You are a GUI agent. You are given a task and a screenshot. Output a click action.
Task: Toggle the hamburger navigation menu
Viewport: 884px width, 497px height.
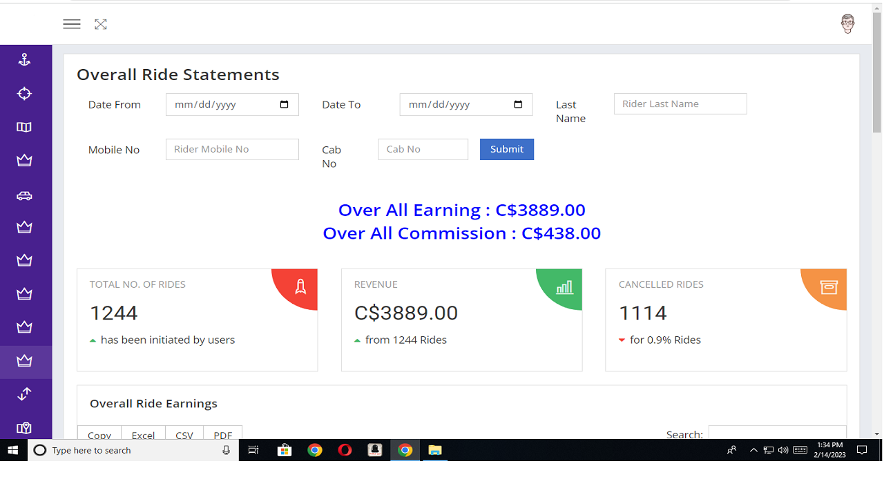point(71,23)
